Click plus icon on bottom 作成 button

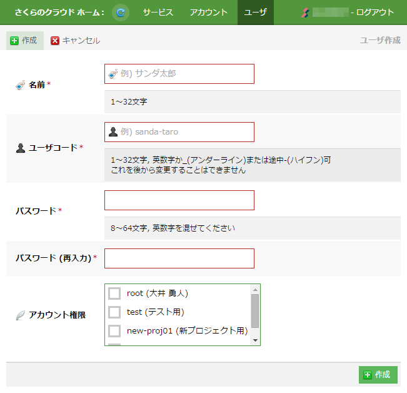point(367,375)
